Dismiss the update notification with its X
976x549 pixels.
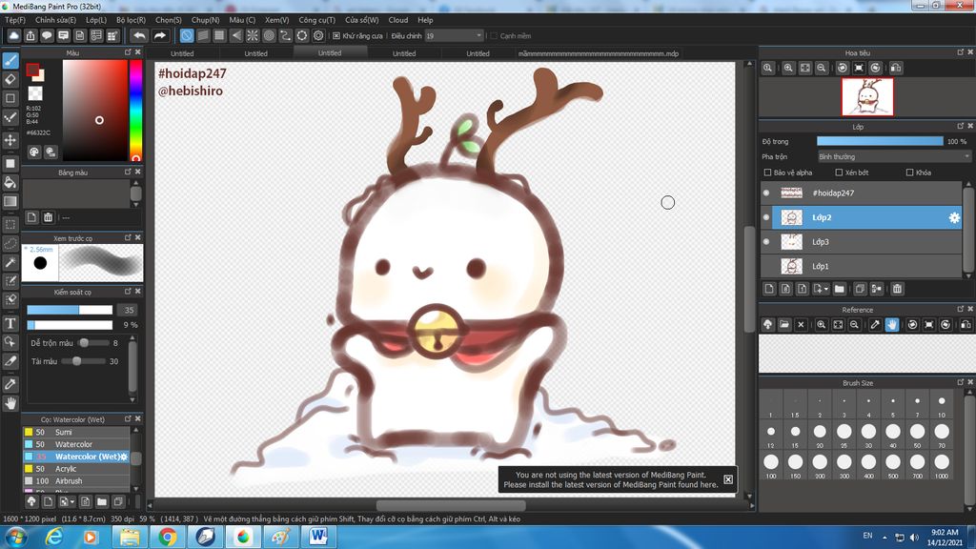727,479
